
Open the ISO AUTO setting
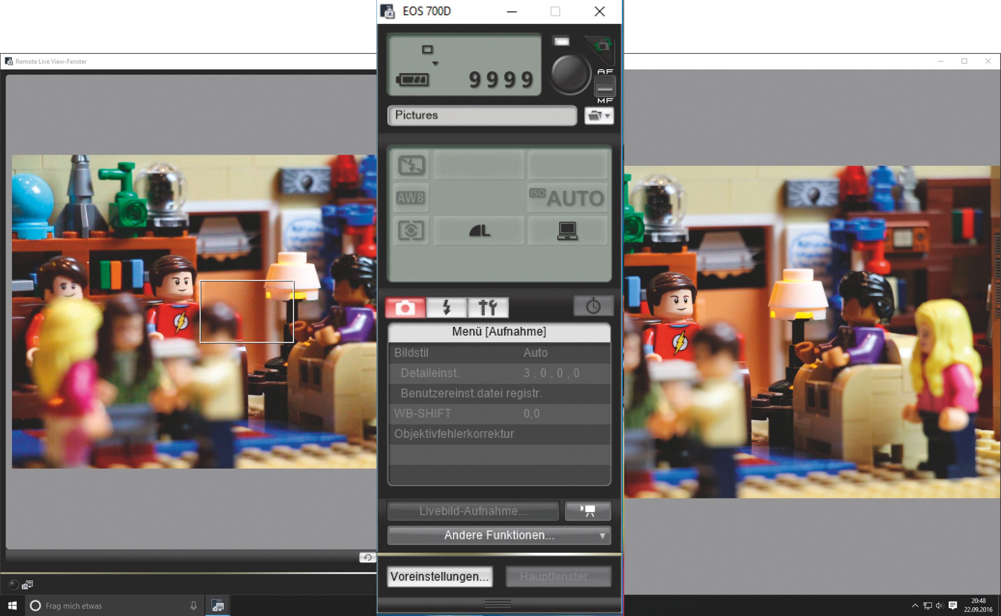[567, 198]
